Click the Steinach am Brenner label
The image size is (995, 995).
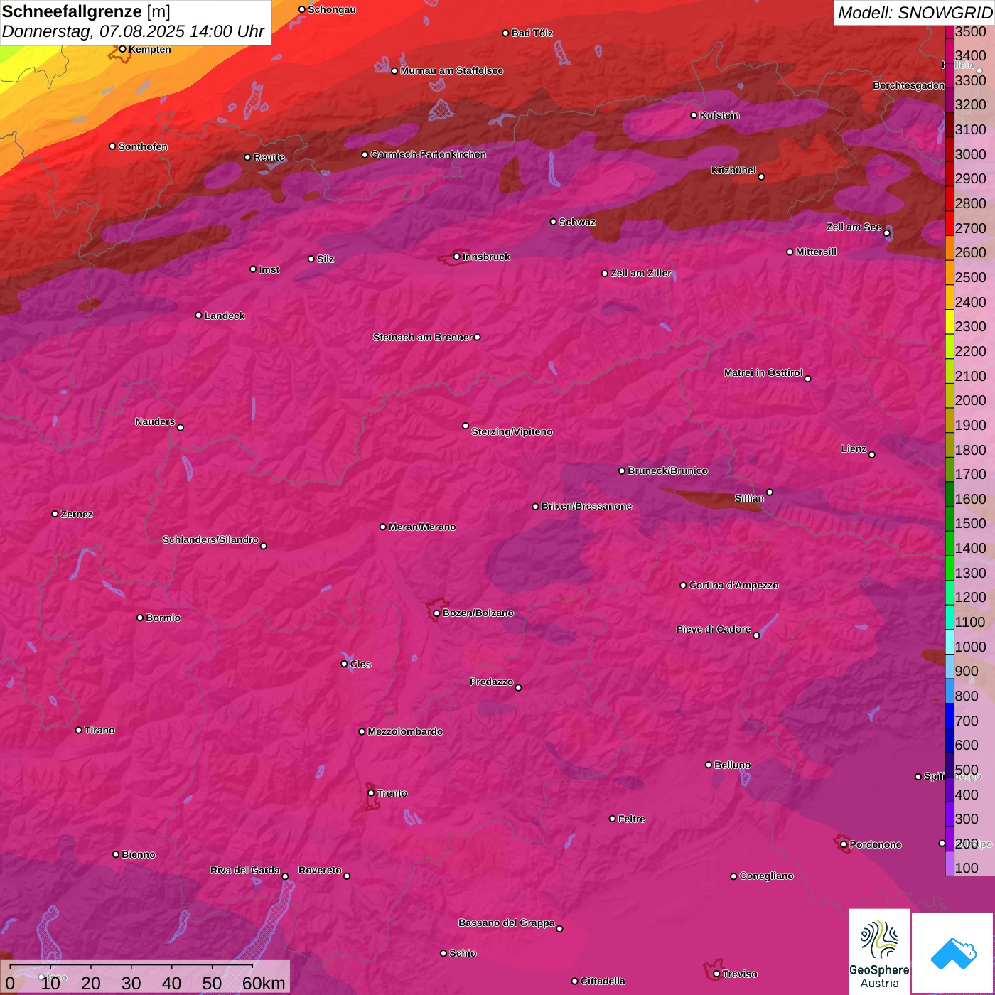(x=422, y=337)
